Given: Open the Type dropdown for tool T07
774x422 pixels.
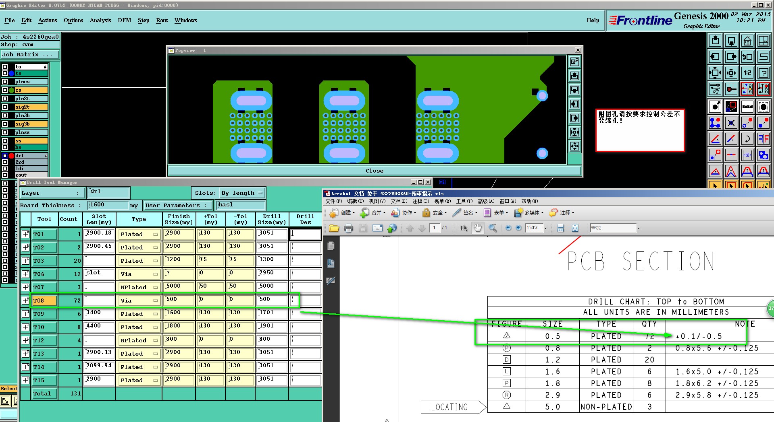Looking at the screenshot, I should pos(139,287).
